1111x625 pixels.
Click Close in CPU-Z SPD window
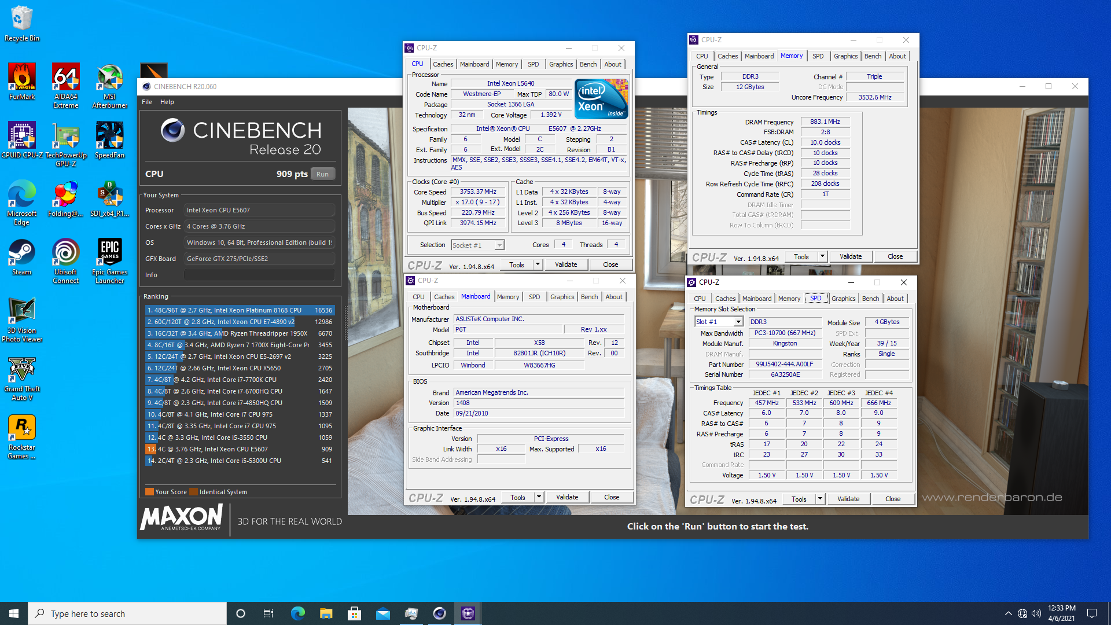(893, 499)
